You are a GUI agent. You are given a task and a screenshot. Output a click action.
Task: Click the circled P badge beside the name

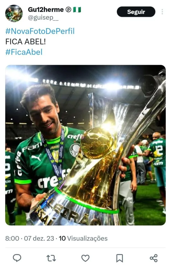[x=68, y=10]
